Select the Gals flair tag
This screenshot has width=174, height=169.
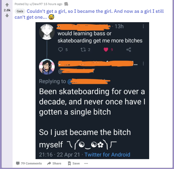click(20, 11)
